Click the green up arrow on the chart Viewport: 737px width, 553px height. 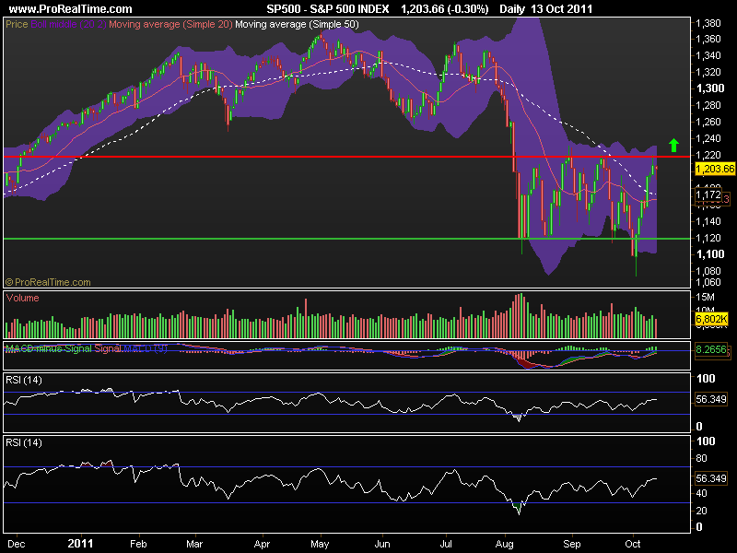tap(674, 145)
